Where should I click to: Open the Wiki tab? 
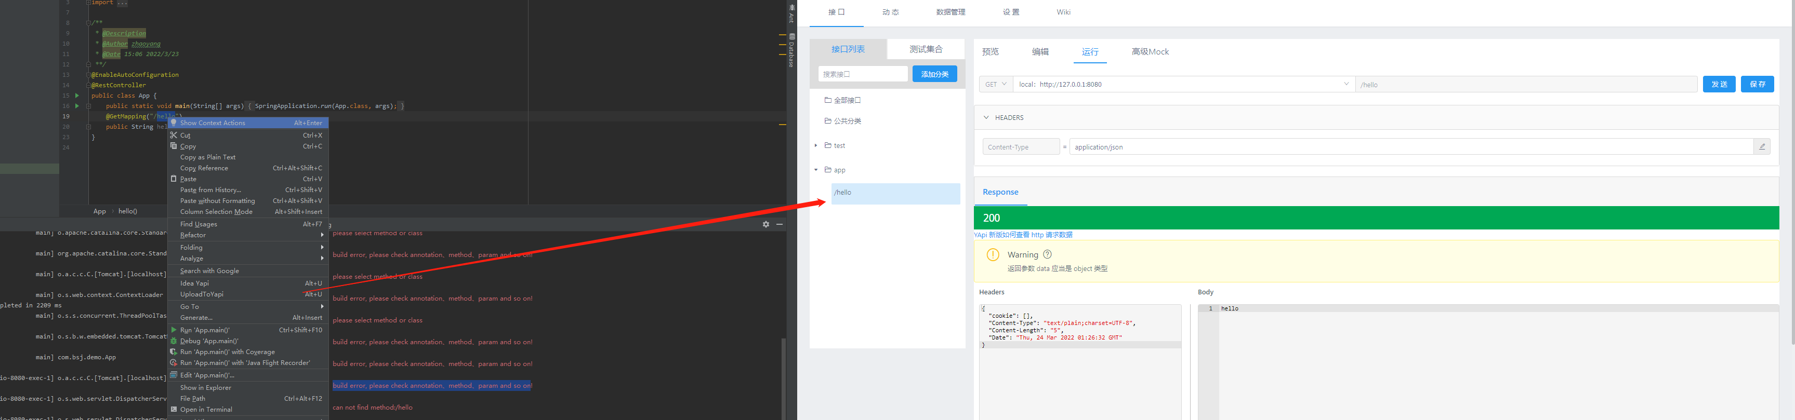1063,12
